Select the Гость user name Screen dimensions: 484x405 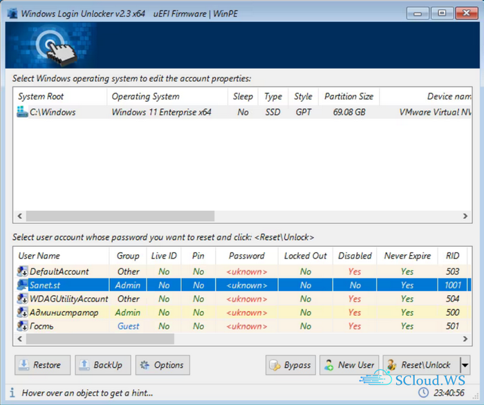click(41, 326)
